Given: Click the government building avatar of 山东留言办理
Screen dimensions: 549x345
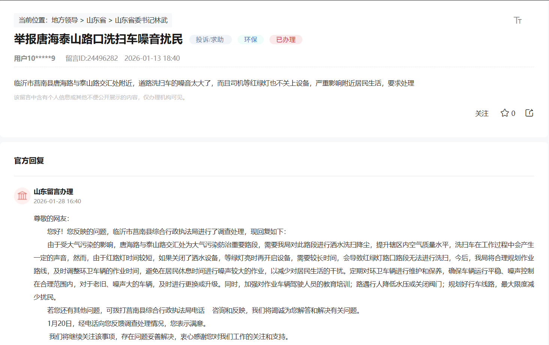Looking at the screenshot, I should [x=22, y=196].
